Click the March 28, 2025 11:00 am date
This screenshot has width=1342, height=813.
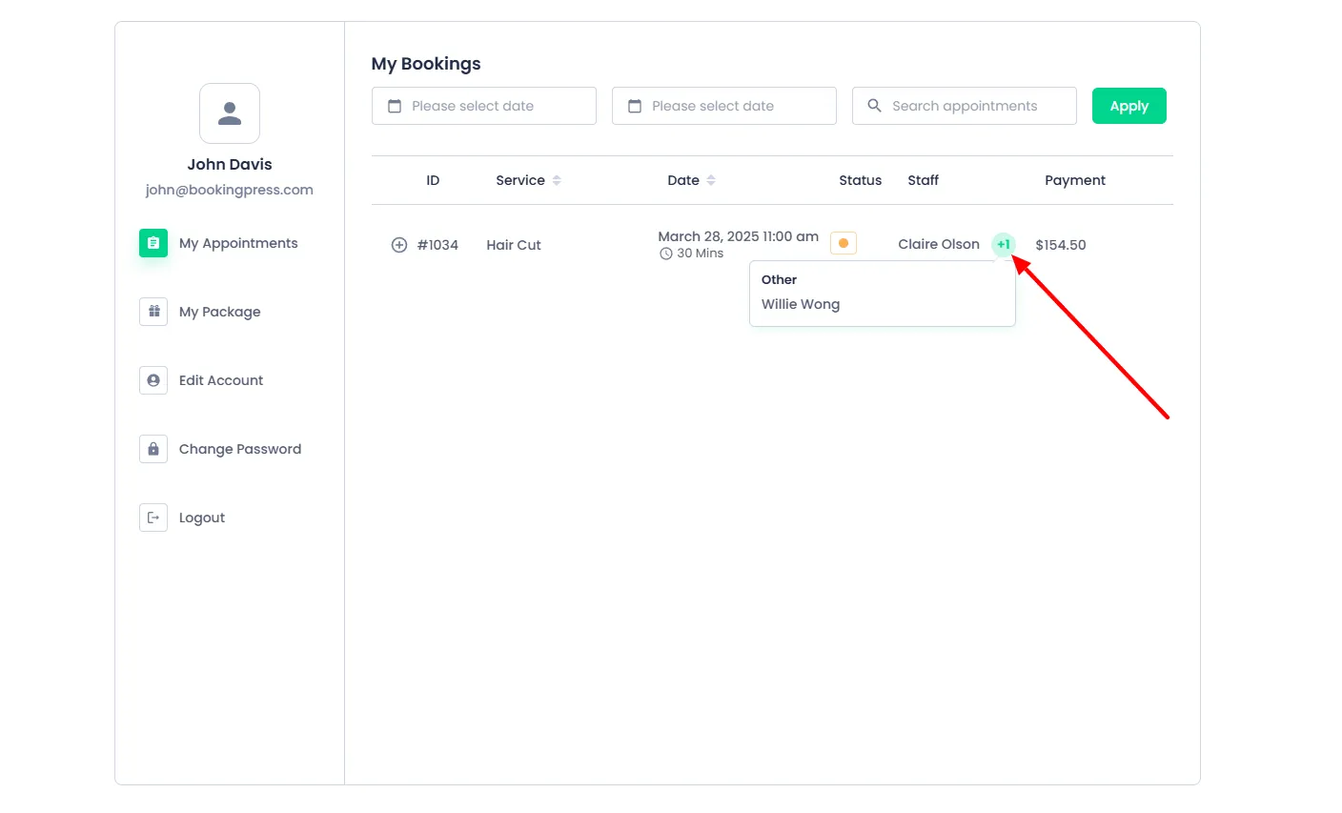(739, 236)
